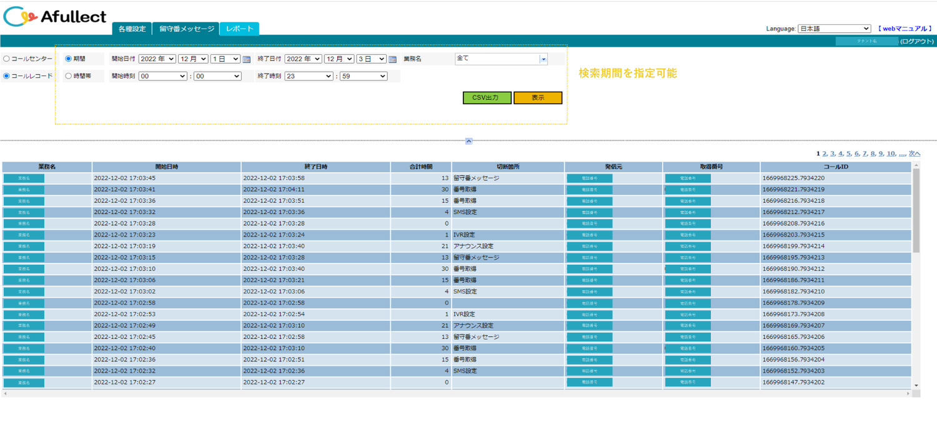This screenshot has height=422, width=937.
Task: Click 発信元 電話番号 button in the 17:03:41 row
Action: pyautogui.click(x=590, y=190)
